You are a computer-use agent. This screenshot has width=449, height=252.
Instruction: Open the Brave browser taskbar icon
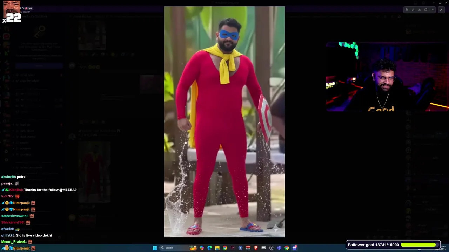[256, 248]
